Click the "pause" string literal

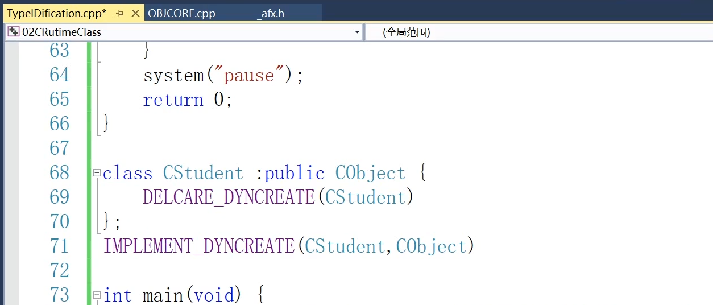click(250, 75)
